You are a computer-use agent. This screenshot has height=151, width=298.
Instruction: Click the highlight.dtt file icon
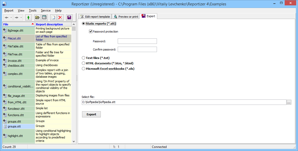click(5, 136)
